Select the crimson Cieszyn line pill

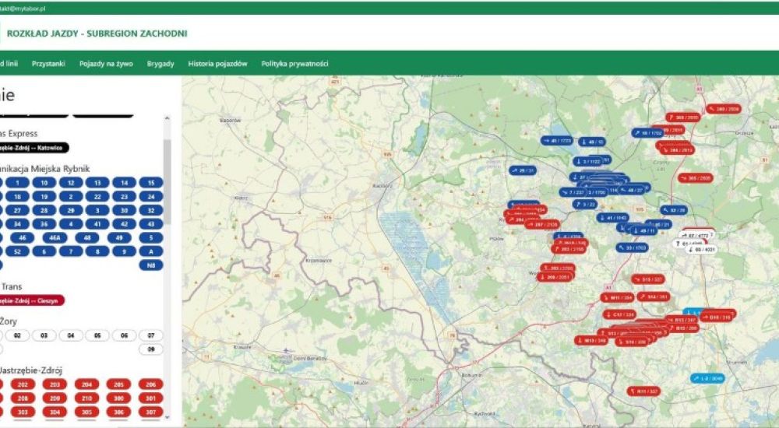[32, 300]
